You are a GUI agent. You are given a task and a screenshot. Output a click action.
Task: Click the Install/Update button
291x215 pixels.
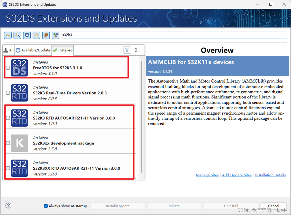point(118,206)
